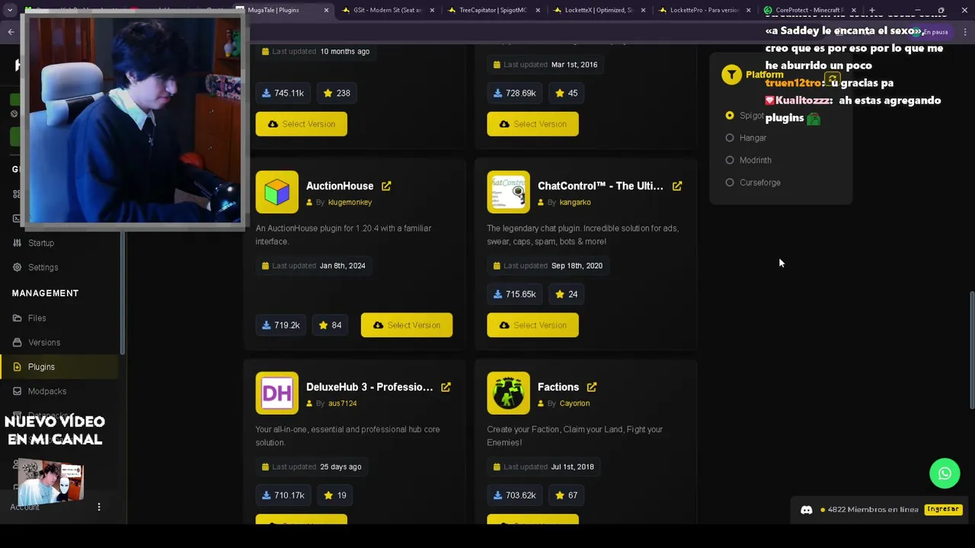Screen dimensions: 975x548
Task: Click '25 days ago' last updated text
Action: (x=340, y=467)
